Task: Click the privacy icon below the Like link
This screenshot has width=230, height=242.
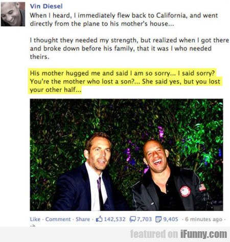Action: (33, 226)
